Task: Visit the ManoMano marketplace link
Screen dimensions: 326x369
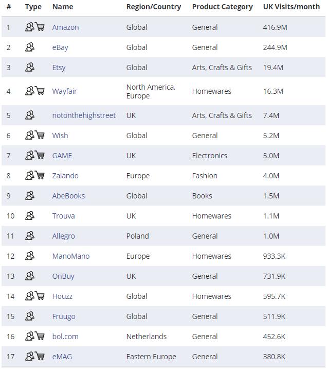Action: [x=70, y=256]
